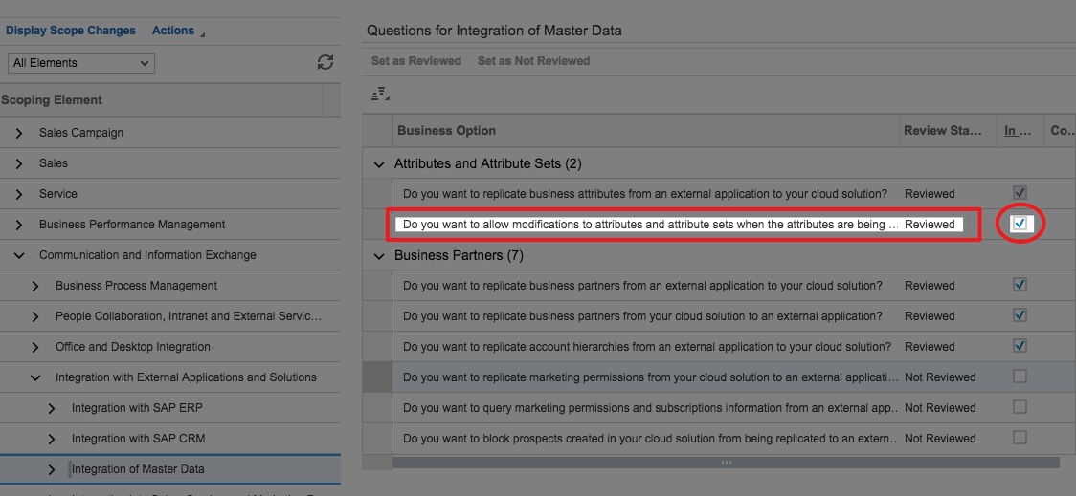The image size is (1076, 496).
Task: Click Set as Not Reviewed button
Action: click(533, 61)
